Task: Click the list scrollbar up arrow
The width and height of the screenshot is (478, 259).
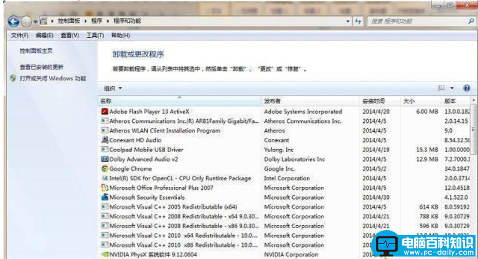Action: coord(474,100)
